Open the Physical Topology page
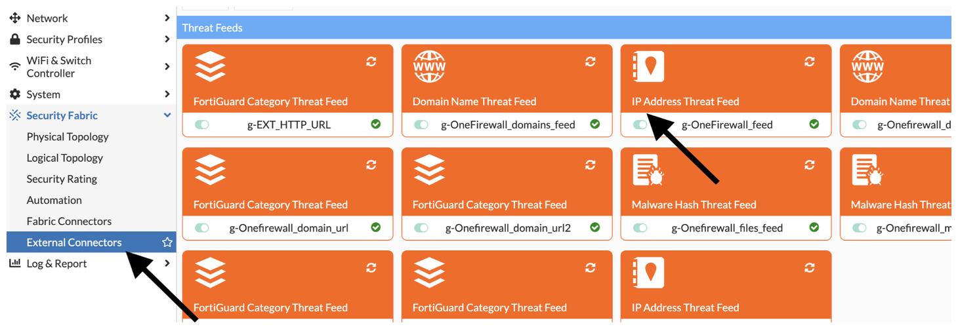Screen dimensions: 958x329 pos(68,137)
